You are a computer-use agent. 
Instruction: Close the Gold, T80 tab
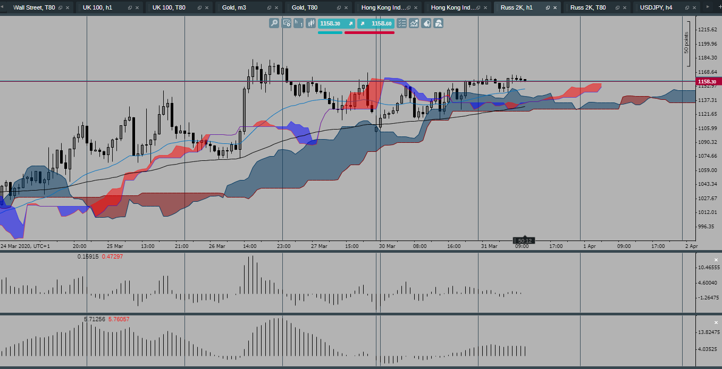[x=347, y=8]
